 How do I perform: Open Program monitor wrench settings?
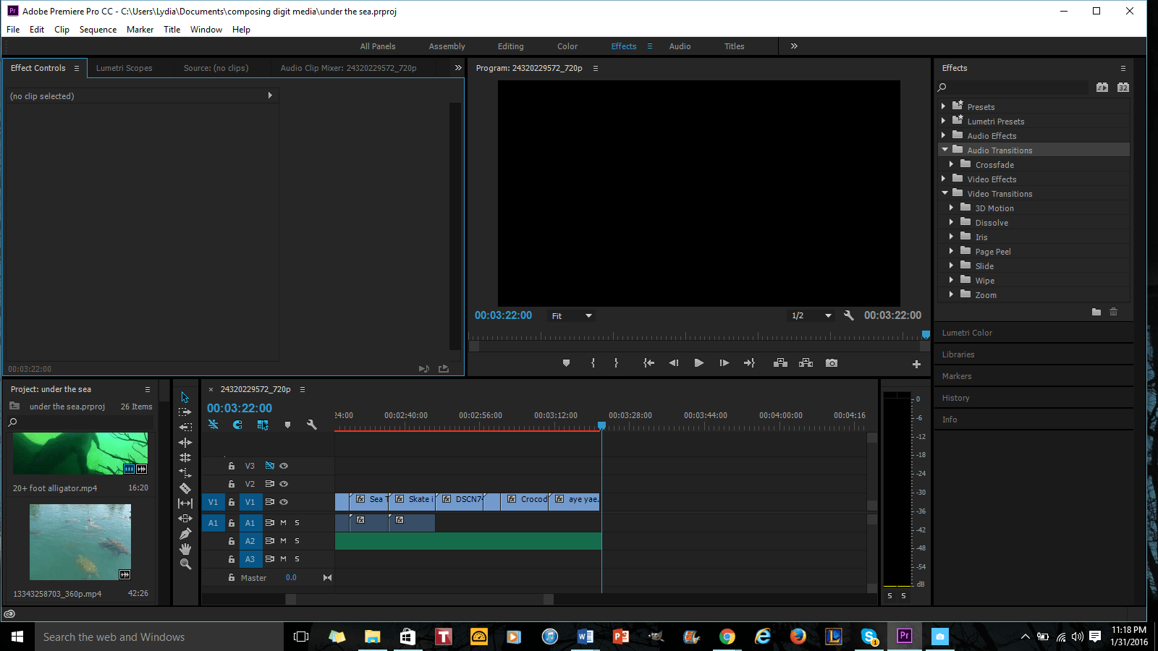849,315
